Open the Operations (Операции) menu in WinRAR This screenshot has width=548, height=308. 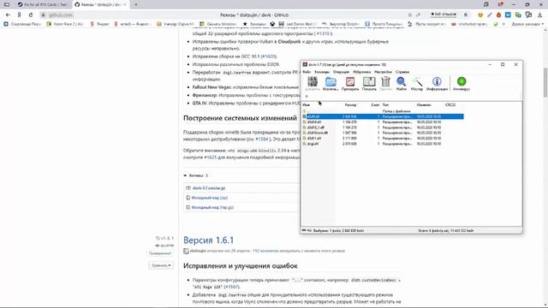tap(341, 72)
